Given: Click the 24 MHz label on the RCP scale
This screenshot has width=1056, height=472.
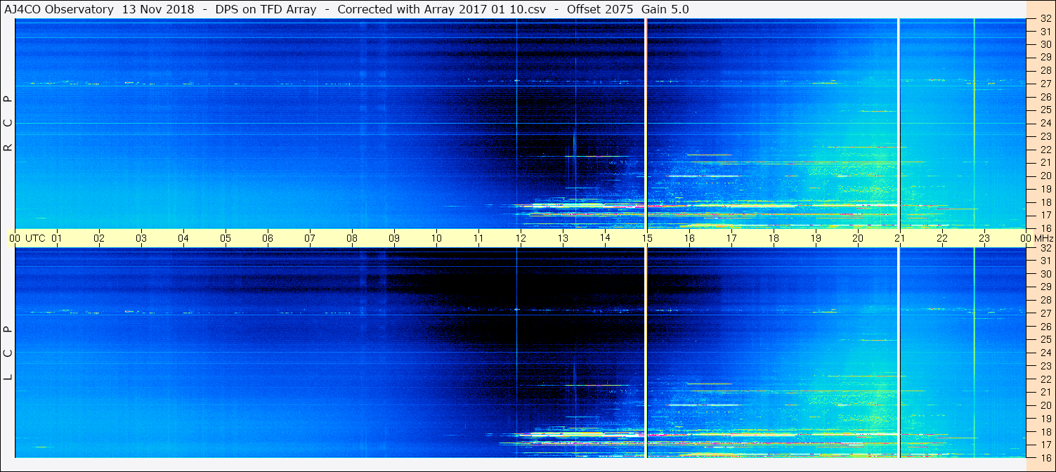Looking at the screenshot, I should (1045, 123).
